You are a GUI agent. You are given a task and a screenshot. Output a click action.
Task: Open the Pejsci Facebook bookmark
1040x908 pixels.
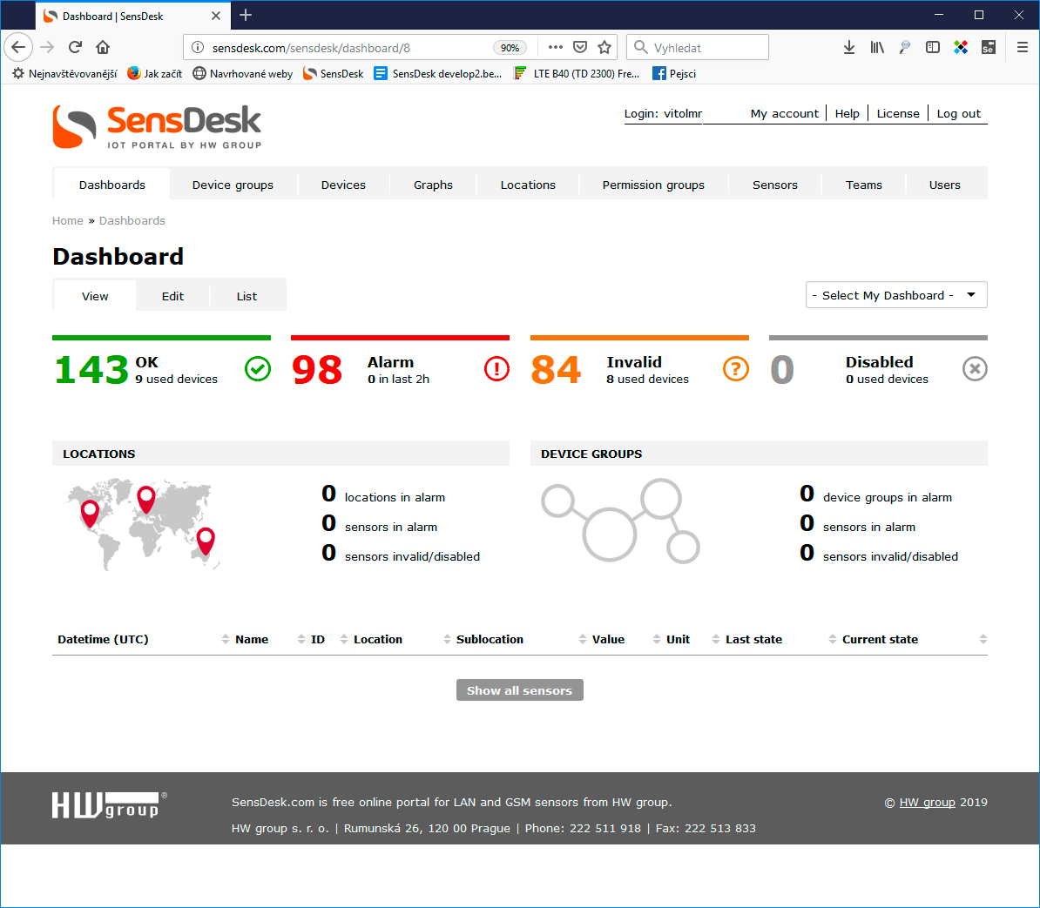coord(674,74)
